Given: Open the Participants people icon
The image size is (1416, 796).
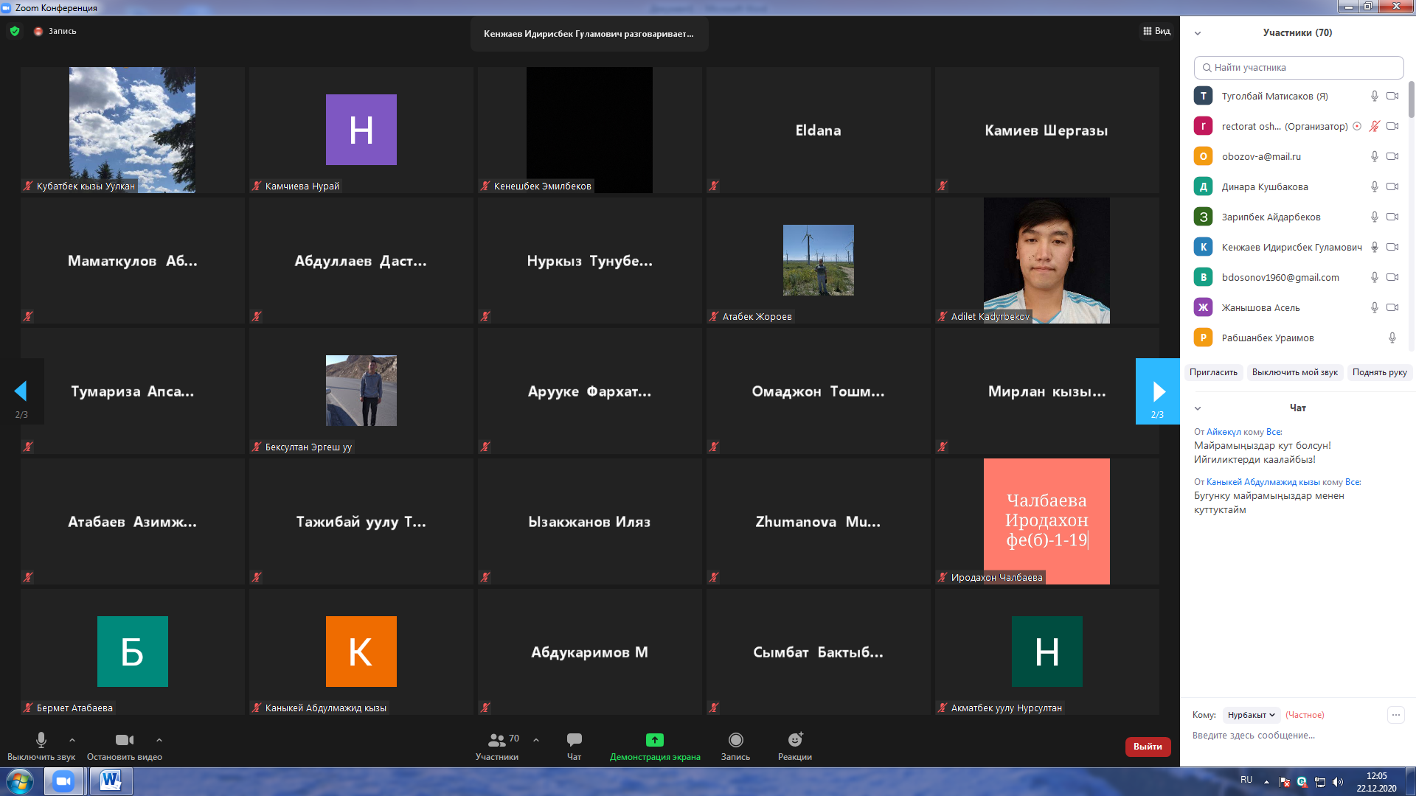Looking at the screenshot, I should [x=497, y=740].
